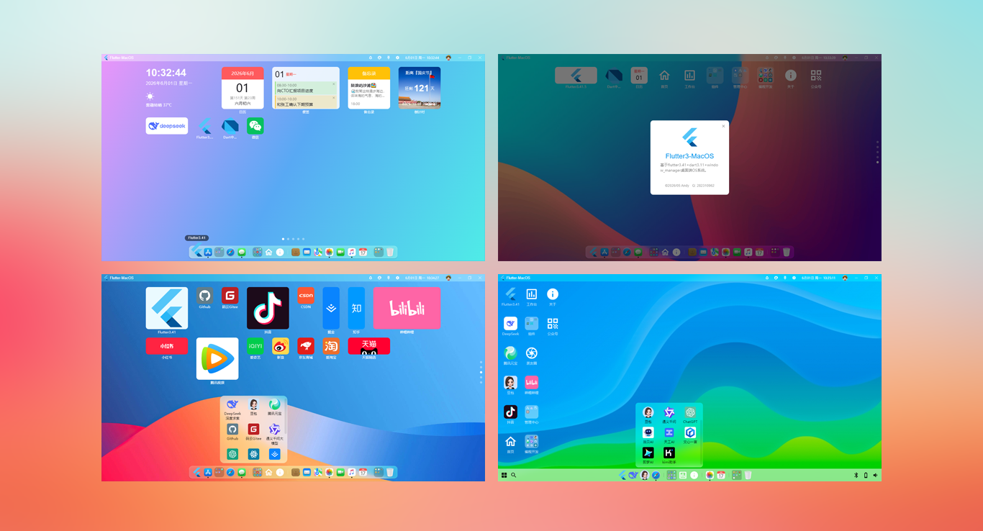983x531 pixels.
Task: Open the 天猫精选 tile
Action: pos(369,346)
